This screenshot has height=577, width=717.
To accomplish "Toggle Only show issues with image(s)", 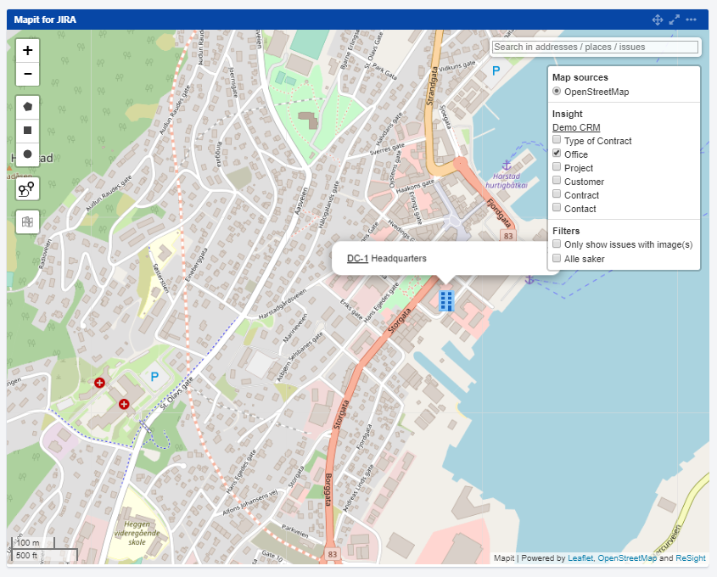I will point(557,244).
